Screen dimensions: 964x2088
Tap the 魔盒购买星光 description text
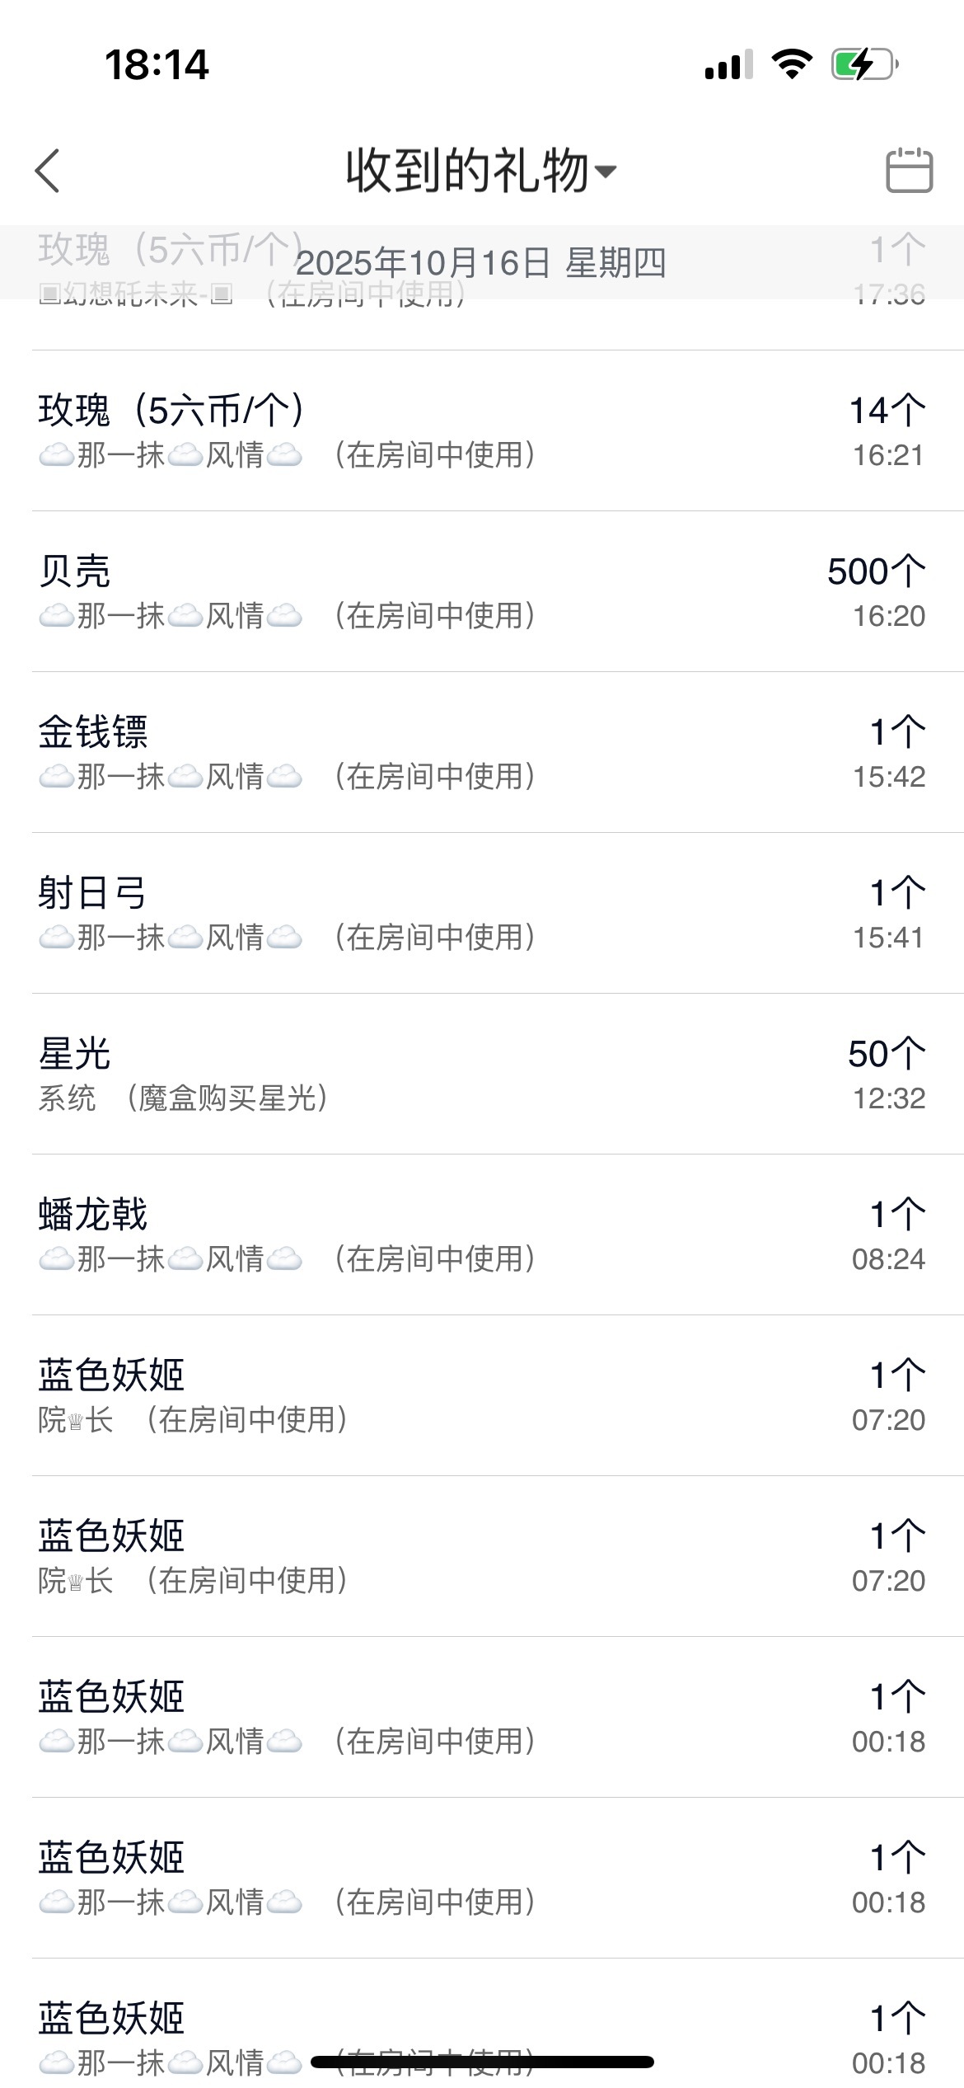(226, 1098)
